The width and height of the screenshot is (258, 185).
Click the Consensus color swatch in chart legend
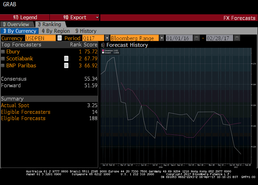(x=103, y=51)
